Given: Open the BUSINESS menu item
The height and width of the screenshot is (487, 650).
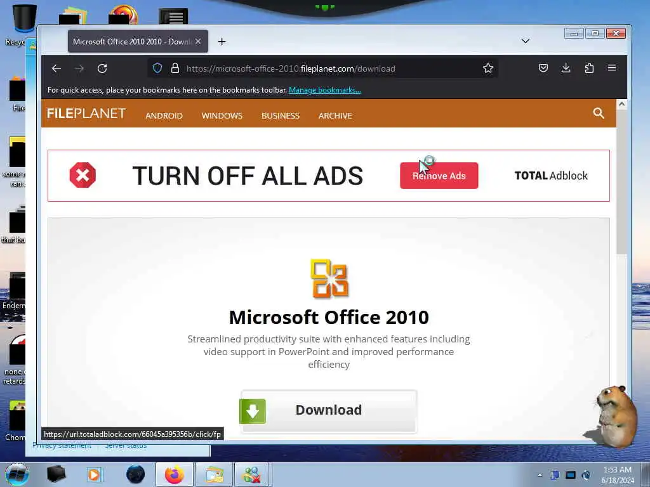Looking at the screenshot, I should 280,115.
